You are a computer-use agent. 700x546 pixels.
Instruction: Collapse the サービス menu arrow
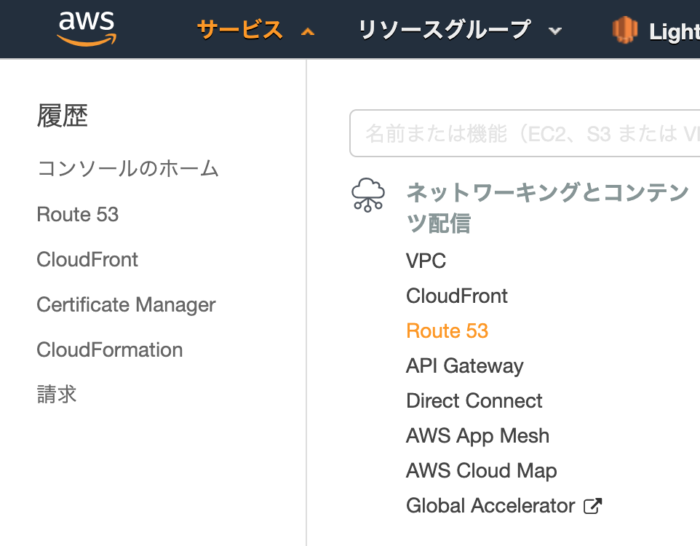tap(308, 31)
